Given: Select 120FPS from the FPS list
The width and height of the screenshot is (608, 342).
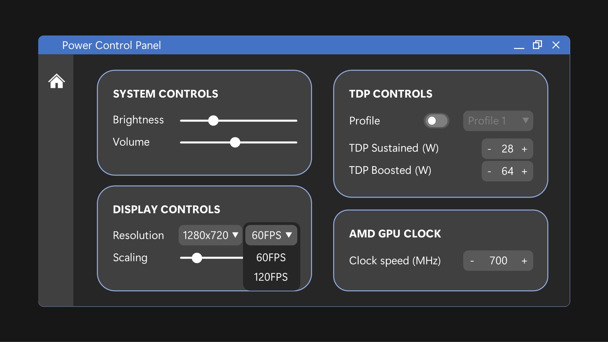Looking at the screenshot, I should (x=271, y=277).
